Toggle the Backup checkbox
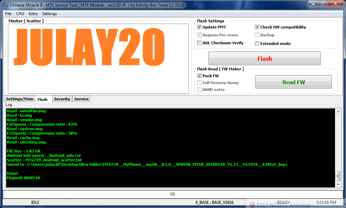Screen dimensions: 346x208 click(257, 35)
